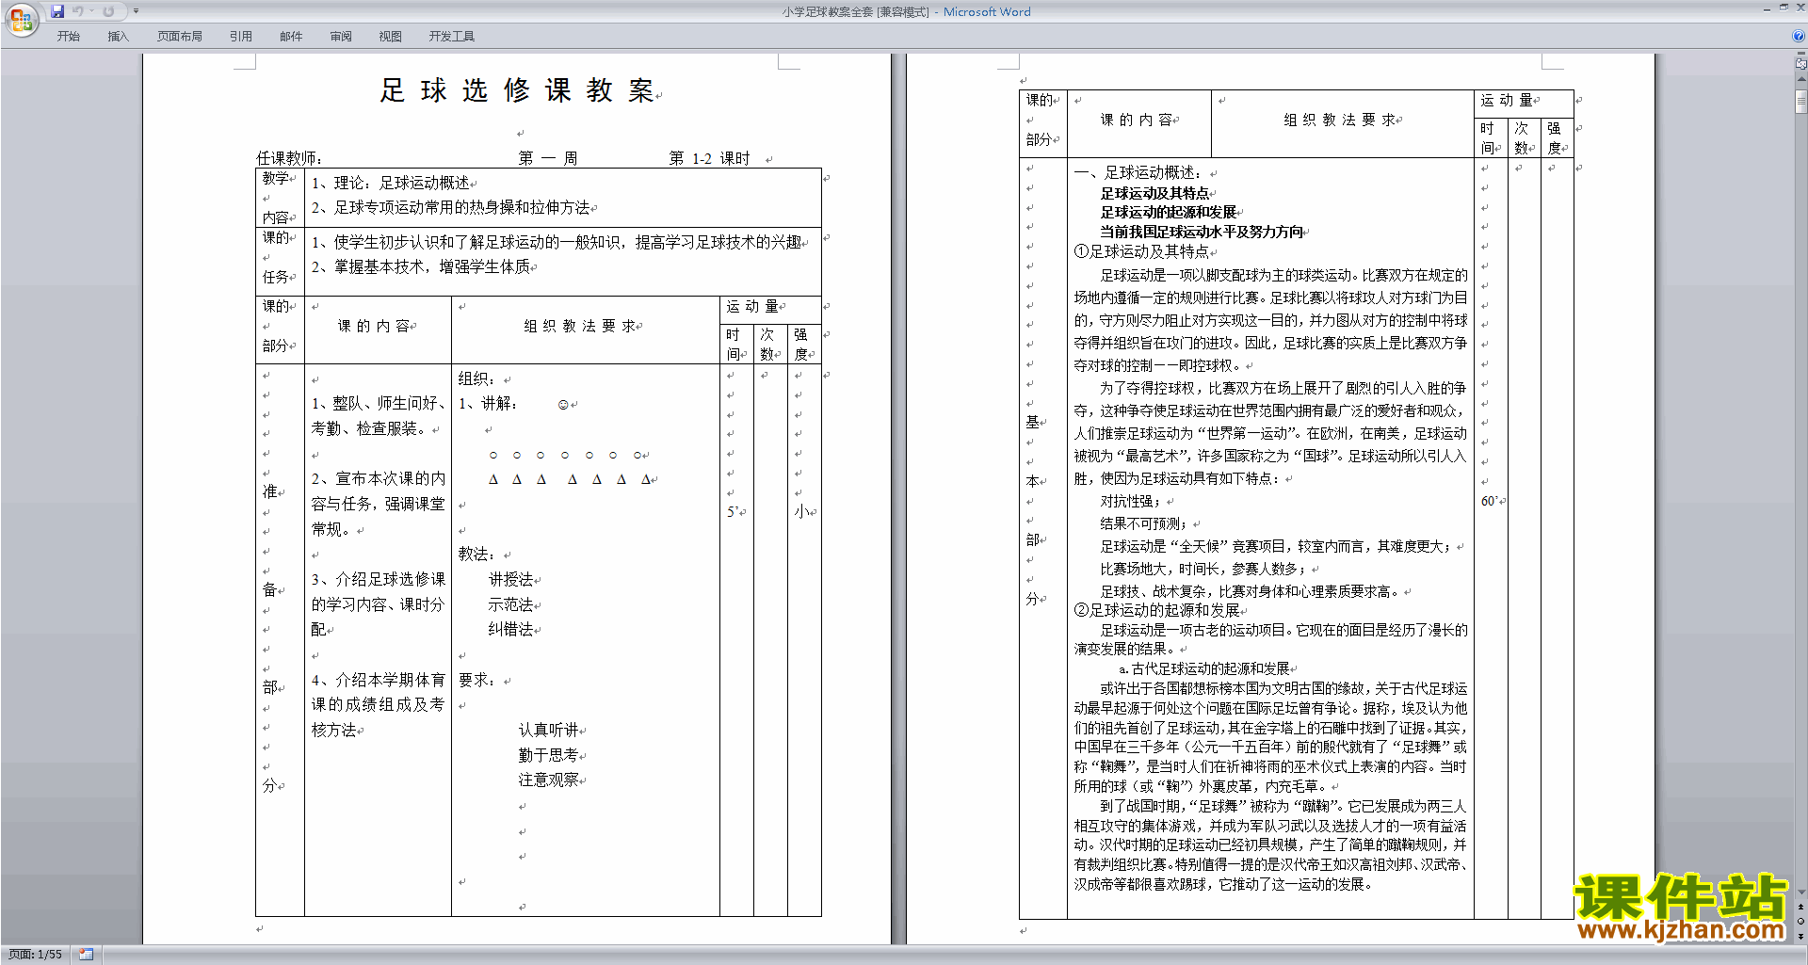Click the vertical scrollbar up arrow
Image resolution: width=1808 pixels, height=965 pixels.
click(x=1800, y=80)
